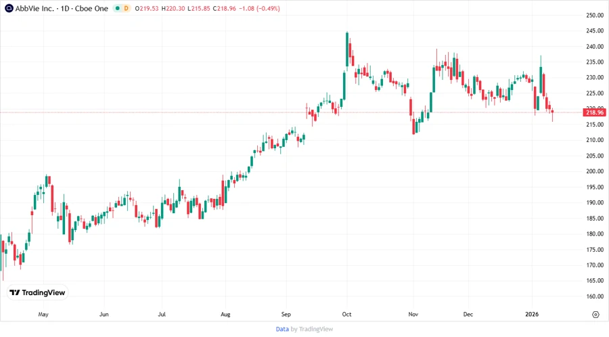Viewport: 609px width, 337px height.
Task: Click the 210.00 price axis label
Action: click(x=595, y=140)
